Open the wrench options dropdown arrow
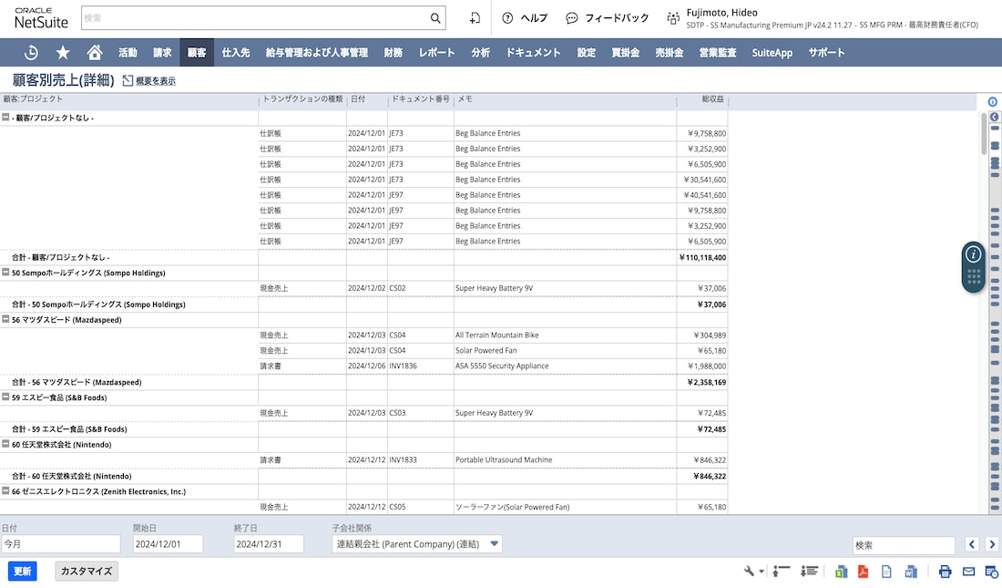The width and height of the screenshot is (1002, 588). [x=762, y=572]
